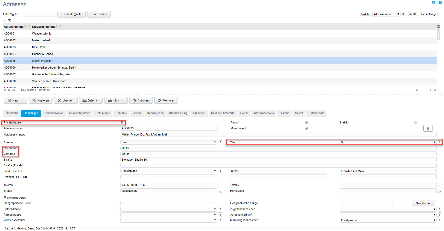The image size is (444, 231).
Task: Click the Adressnummer column filter icon
Action: 29,27
